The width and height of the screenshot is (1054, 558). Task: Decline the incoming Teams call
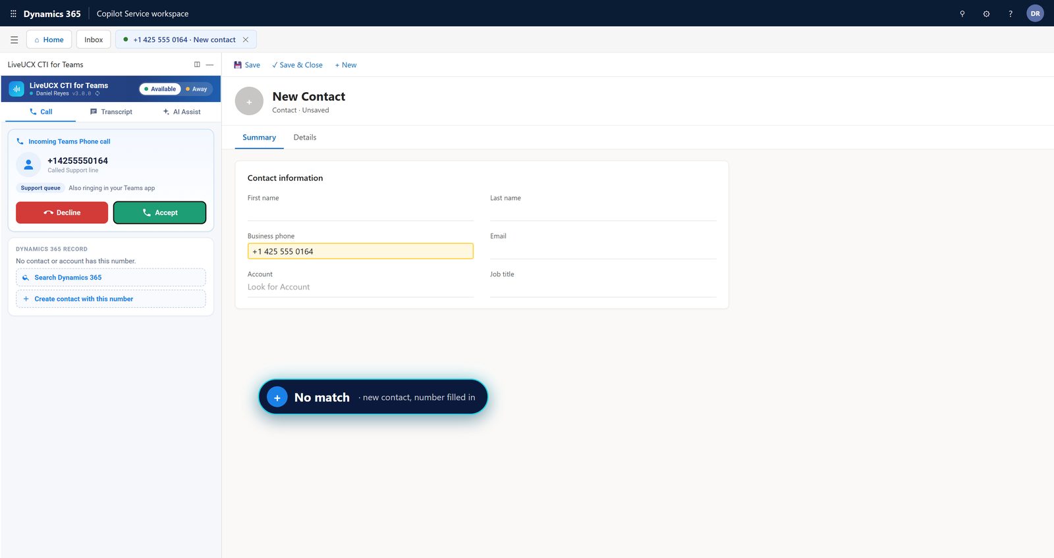pos(62,213)
